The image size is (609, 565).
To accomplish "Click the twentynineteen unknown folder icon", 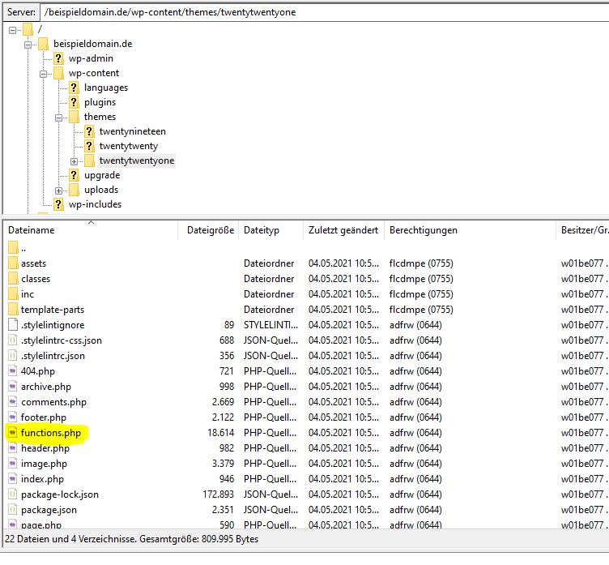I will click(x=89, y=131).
